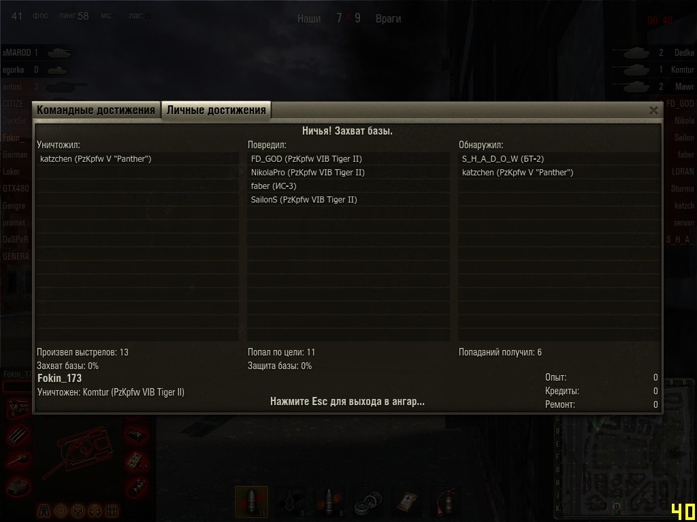This screenshot has width=697, height=522.
Task: Open the Личные достижения tab
Action: point(216,109)
